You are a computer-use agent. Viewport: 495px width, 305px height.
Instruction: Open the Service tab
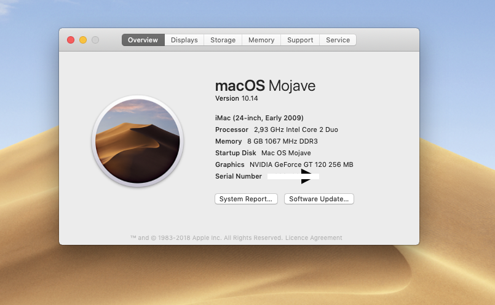point(338,40)
